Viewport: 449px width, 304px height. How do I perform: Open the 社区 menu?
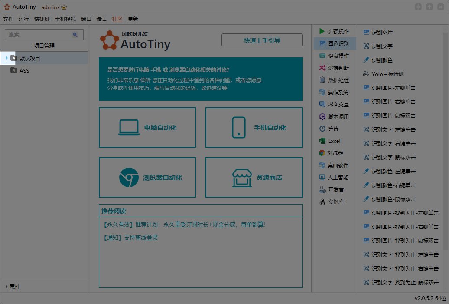click(x=117, y=19)
